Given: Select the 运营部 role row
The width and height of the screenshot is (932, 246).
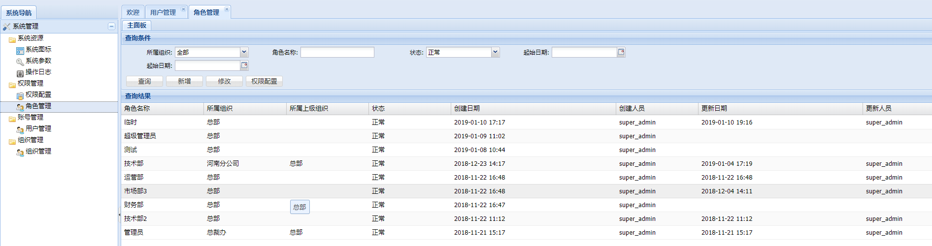Looking at the screenshot, I should (x=527, y=177).
